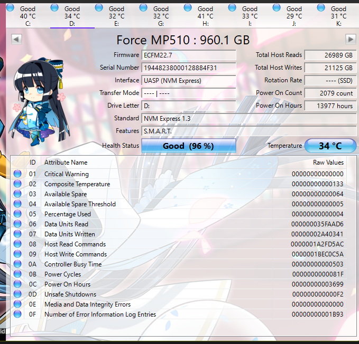Click the Rotation Rate value field

(330, 80)
